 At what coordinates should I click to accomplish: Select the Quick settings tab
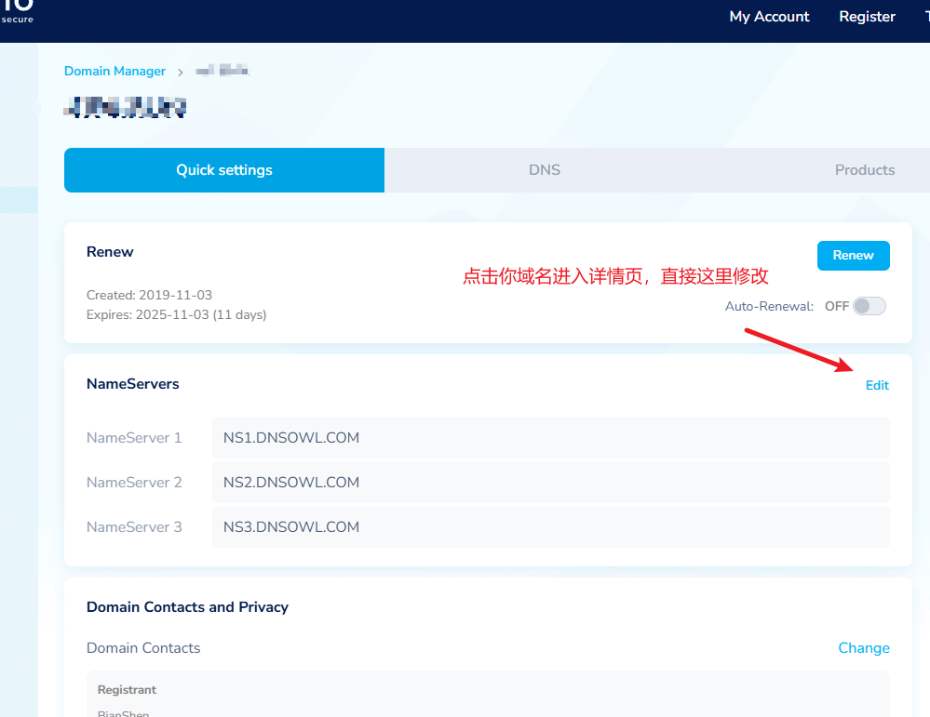coord(224,170)
